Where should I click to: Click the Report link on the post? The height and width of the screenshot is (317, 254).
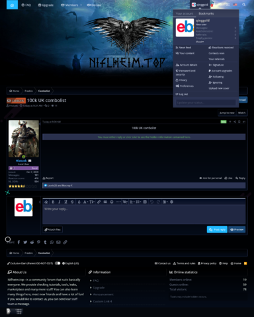48,178
